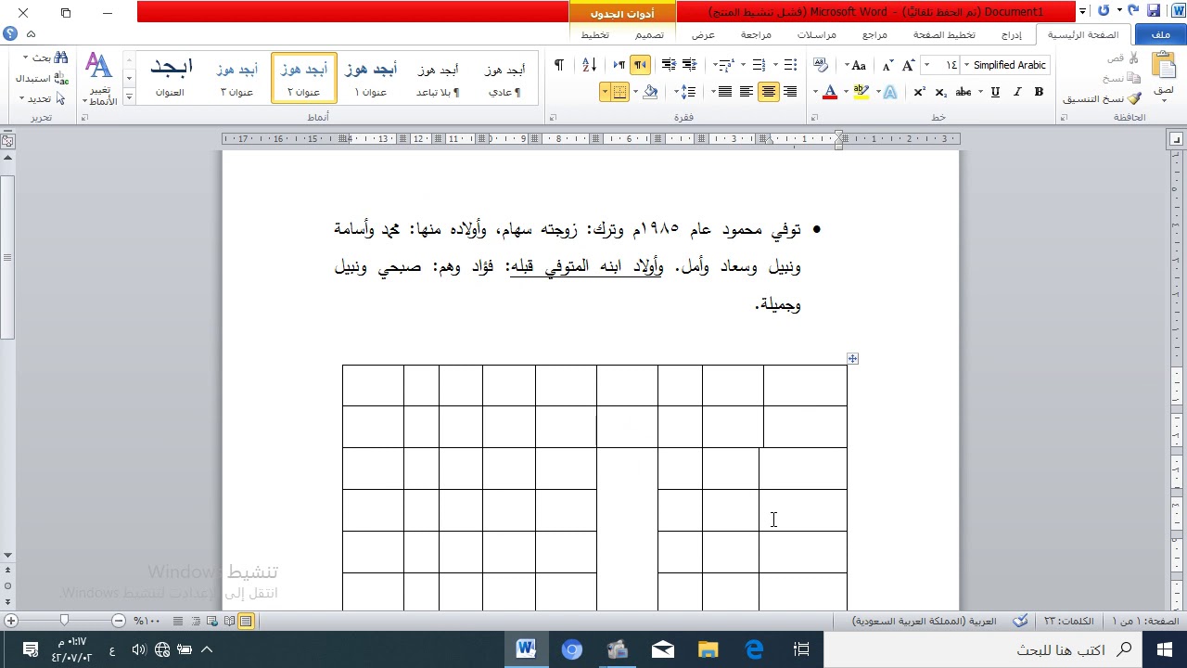This screenshot has height=668, width=1187.
Task: Switch to Page Layout (تخطيط الصفحة) tab
Action: 944,34
